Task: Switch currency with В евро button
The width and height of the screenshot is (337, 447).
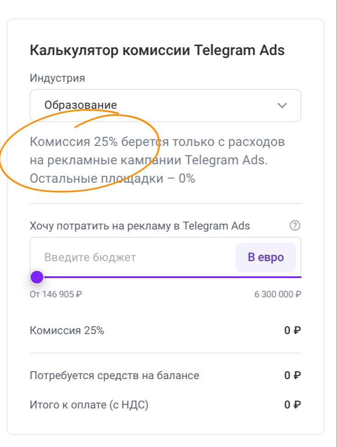Action: pyautogui.click(x=265, y=257)
